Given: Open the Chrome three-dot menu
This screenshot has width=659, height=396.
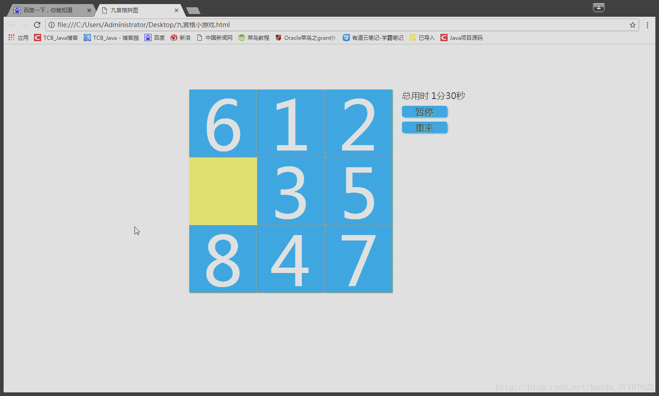Looking at the screenshot, I should click(x=647, y=25).
